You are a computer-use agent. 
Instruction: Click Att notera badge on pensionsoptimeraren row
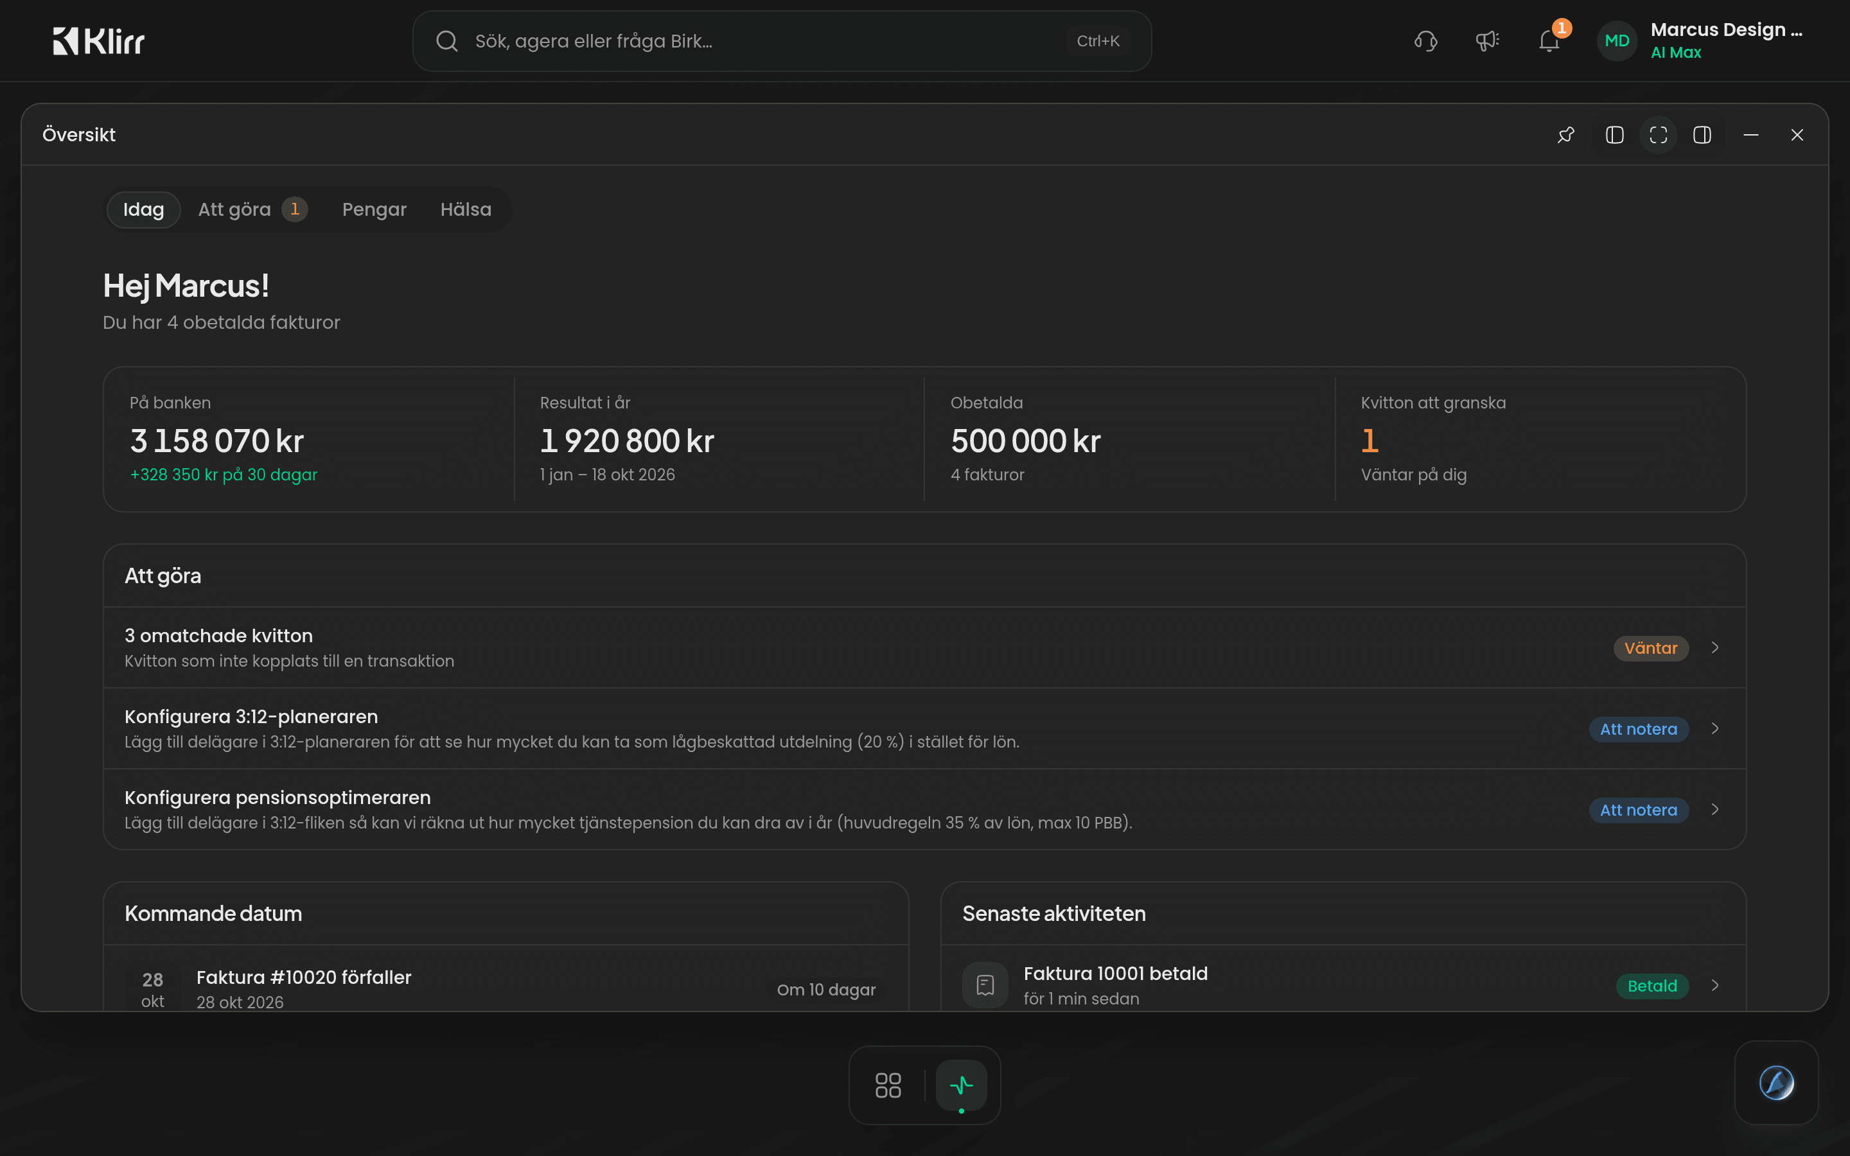pyautogui.click(x=1638, y=810)
